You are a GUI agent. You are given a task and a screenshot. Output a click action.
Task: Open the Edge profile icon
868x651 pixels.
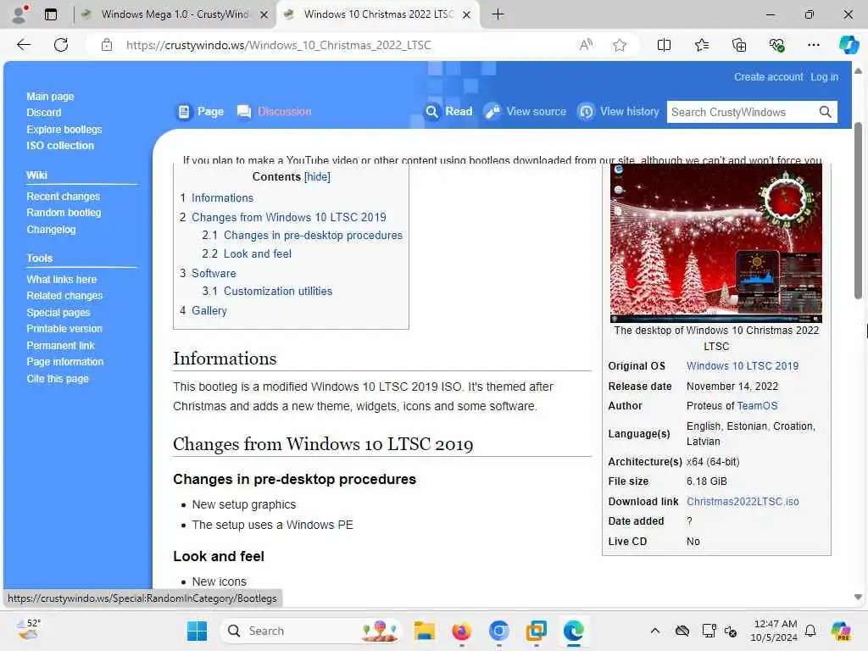pos(19,14)
